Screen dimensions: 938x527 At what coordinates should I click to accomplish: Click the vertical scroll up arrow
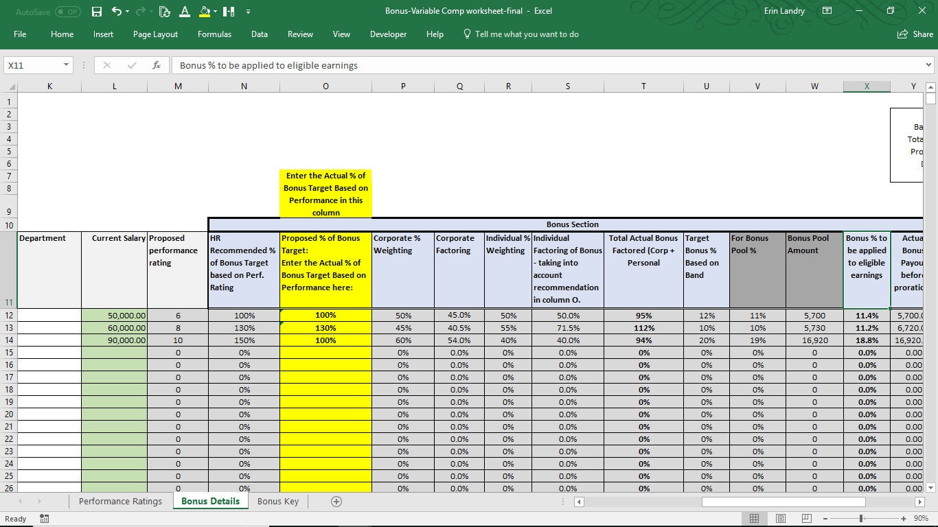[x=930, y=87]
